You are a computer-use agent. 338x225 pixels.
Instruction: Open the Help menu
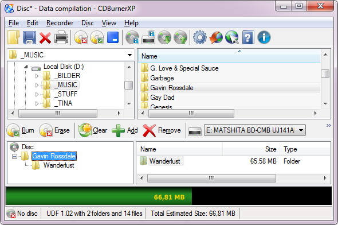[131, 23]
